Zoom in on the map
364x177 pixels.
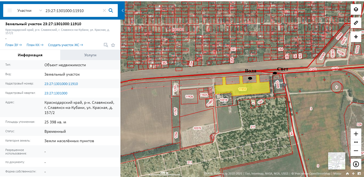(356, 134)
